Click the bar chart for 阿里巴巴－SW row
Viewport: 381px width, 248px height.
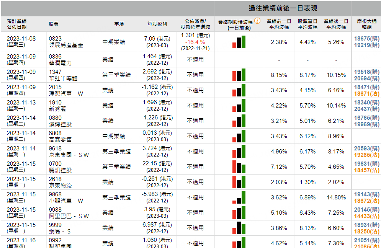239,212
